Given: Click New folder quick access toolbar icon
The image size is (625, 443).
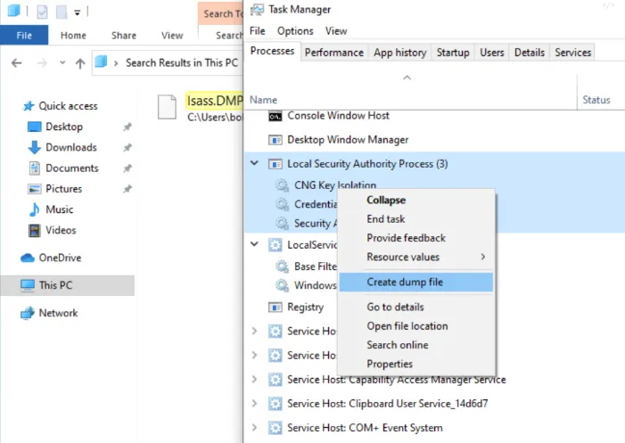Looking at the screenshot, I should [x=62, y=12].
